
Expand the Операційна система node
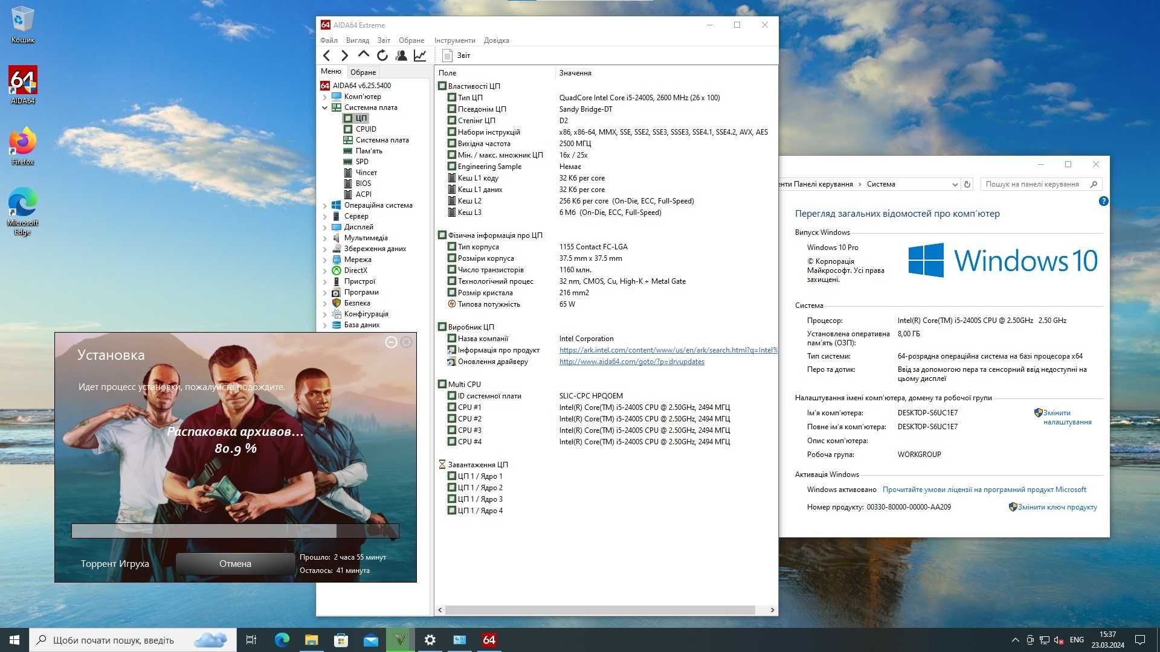click(324, 205)
